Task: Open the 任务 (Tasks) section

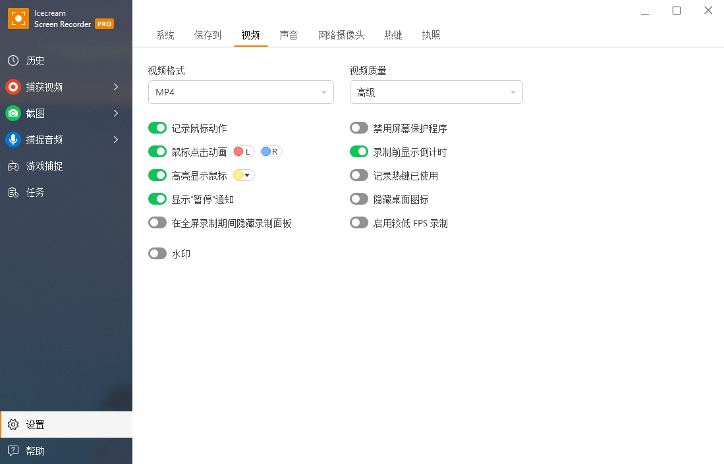Action: click(34, 192)
